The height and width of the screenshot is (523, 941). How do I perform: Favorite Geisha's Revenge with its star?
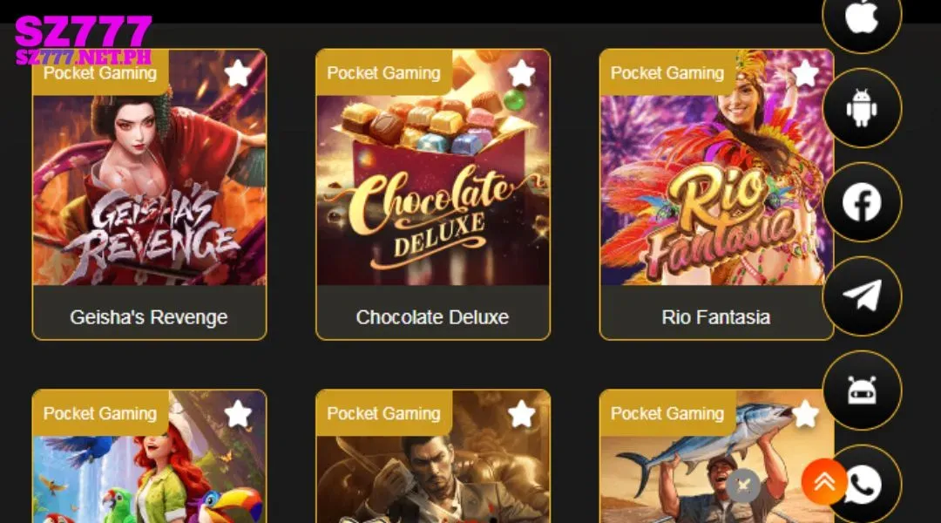tap(238, 74)
